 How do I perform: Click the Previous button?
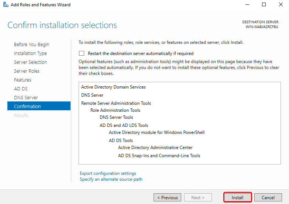point(167,198)
